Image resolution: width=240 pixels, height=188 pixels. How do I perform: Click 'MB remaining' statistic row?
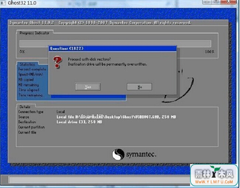pos(28,85)
